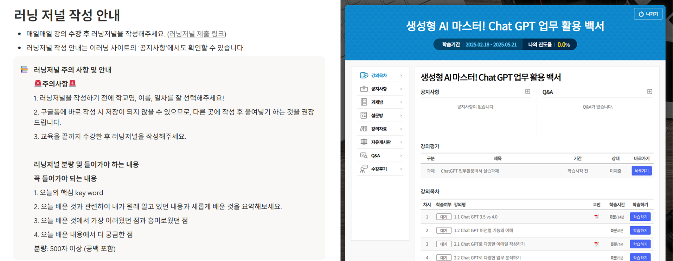
Task: Open the 자유게시판 menu label
Action: pyautogui.click(x=381, y=142)
